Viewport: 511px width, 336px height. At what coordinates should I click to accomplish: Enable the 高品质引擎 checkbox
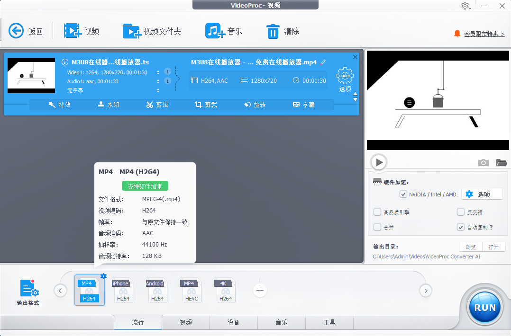click(x=377, y=212)
